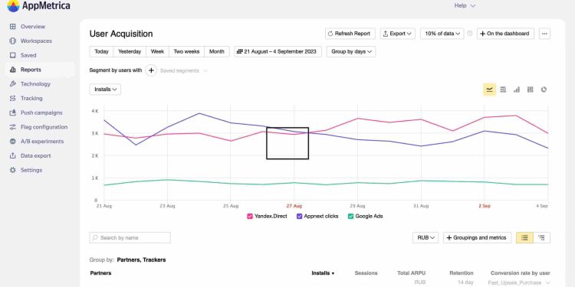Toggle the Google Ads legend checkbox

click(350, 217)
